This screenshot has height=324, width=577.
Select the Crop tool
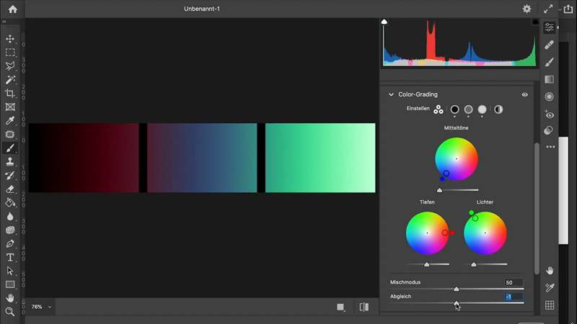coord(10,94)
